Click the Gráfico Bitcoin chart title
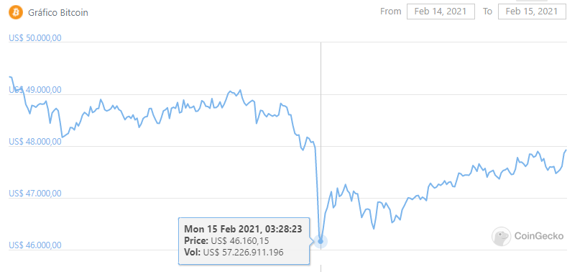Viewport: 585px width, 272px height. 58,13
